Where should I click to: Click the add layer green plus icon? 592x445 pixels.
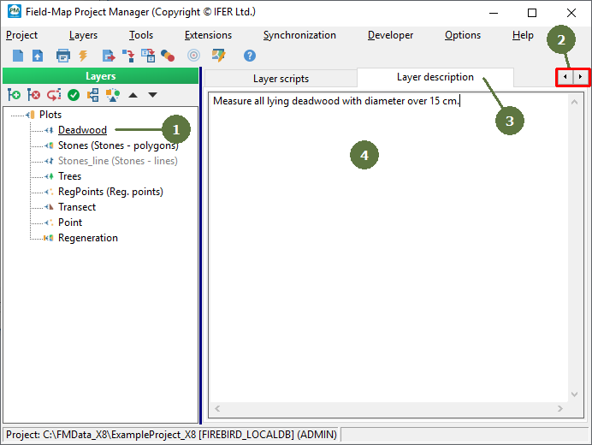pos(14,95)
